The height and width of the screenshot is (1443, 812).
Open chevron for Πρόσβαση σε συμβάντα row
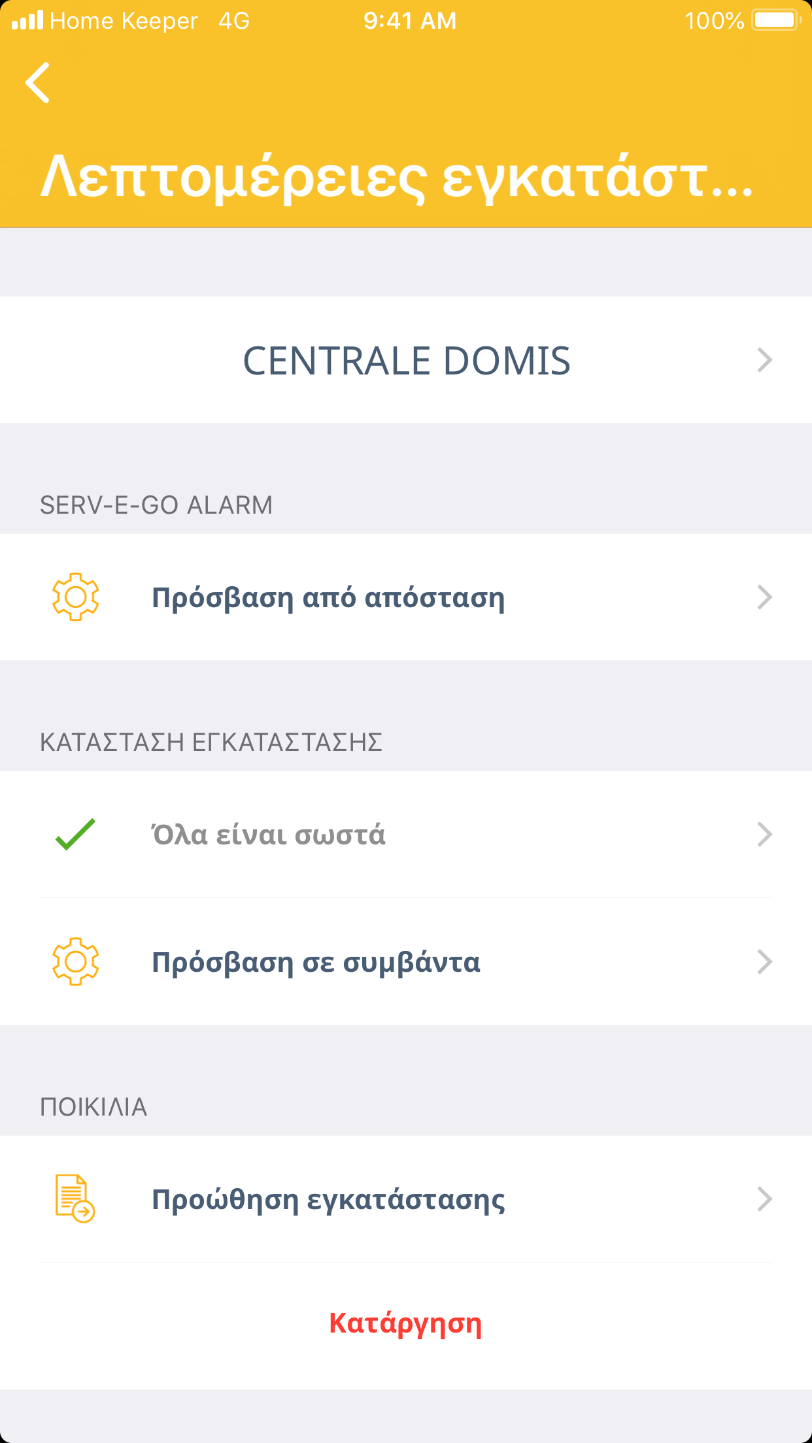point(764,962)
